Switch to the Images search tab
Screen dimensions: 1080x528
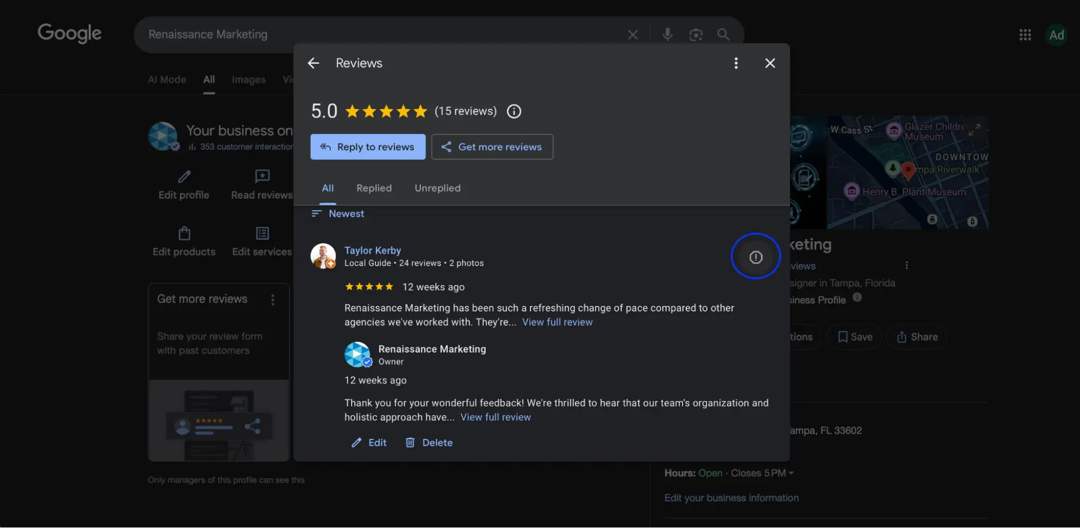[248, 79]
